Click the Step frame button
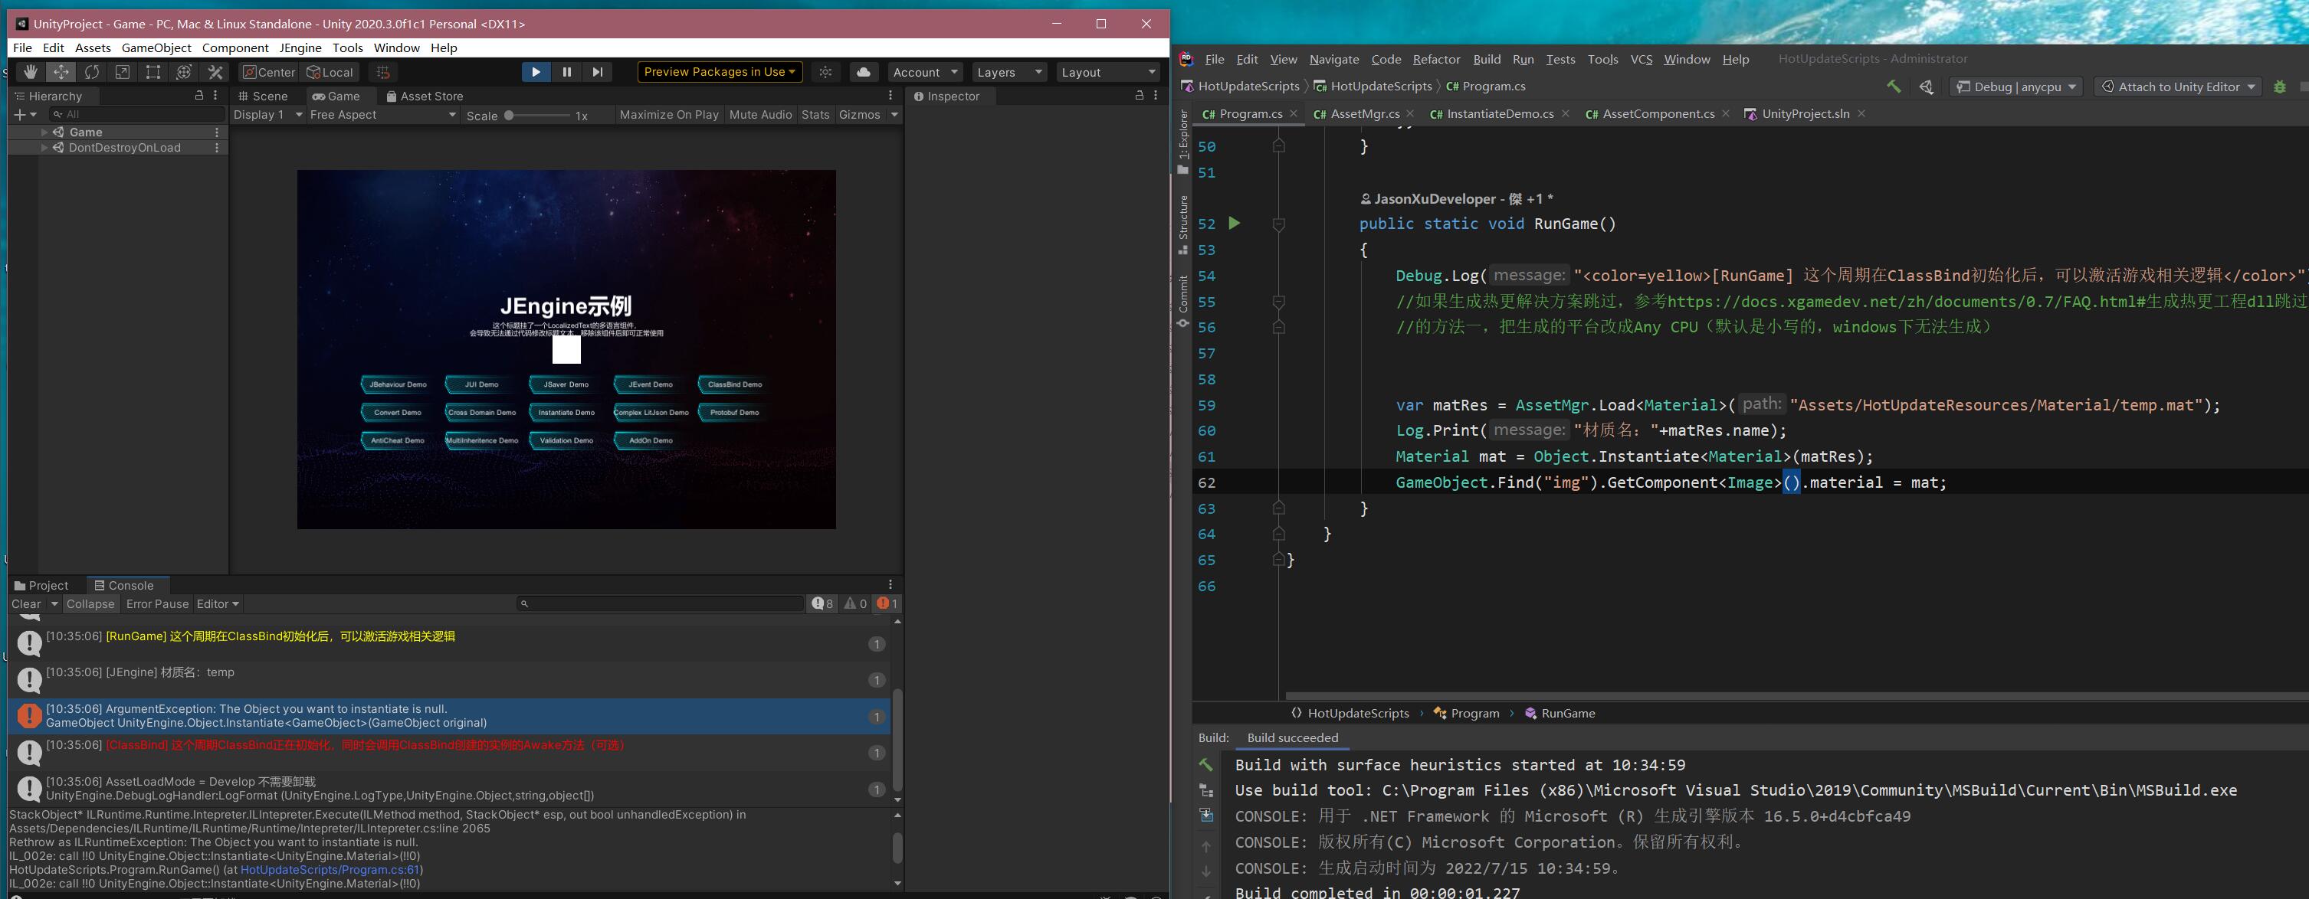This screenshot has width=2309, height=899. pyautogui.click(x=597, y=72)
